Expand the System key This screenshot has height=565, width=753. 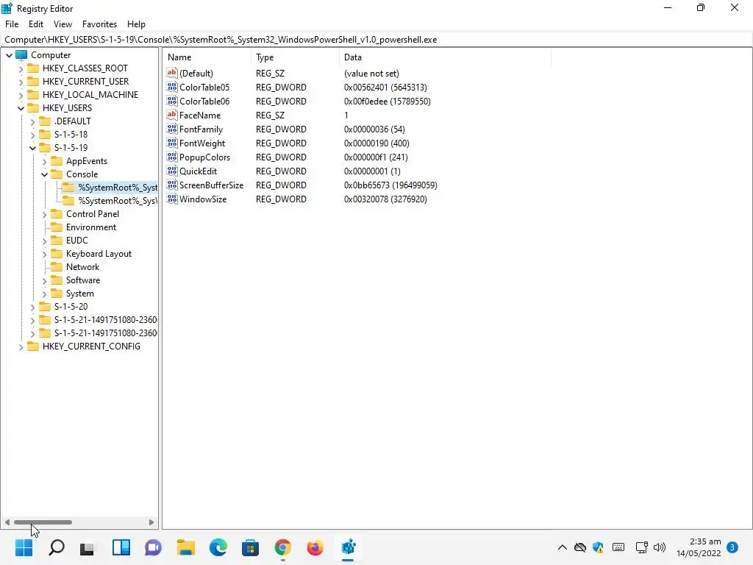coord(45,294)
